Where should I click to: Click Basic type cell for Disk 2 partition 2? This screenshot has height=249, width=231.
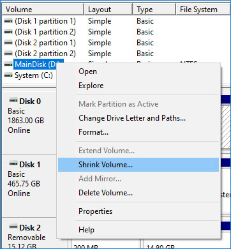pos(145,54)
